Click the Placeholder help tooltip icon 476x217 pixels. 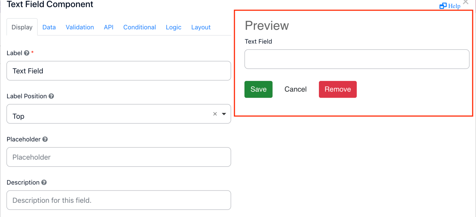(45, 139)
